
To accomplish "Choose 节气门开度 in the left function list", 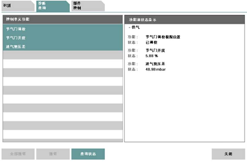I will pyautogui.click(x=16, y=38).
